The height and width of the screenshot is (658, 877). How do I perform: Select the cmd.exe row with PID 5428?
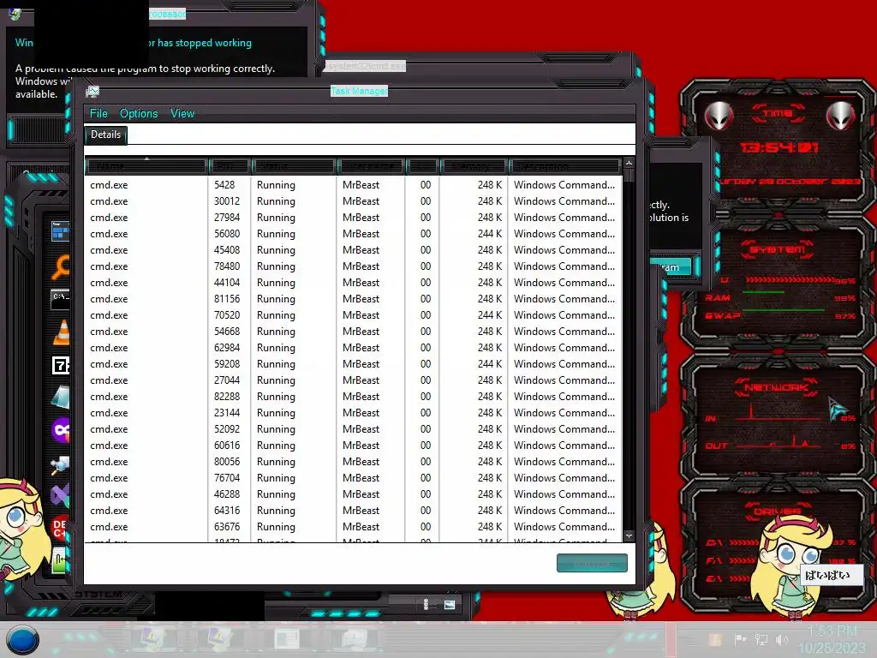(353, 185)
